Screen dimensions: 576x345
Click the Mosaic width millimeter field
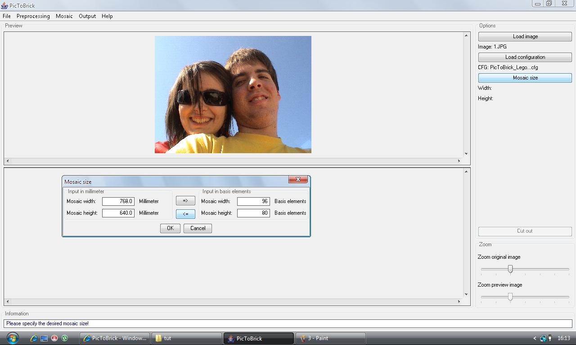(x=118, y=201)
